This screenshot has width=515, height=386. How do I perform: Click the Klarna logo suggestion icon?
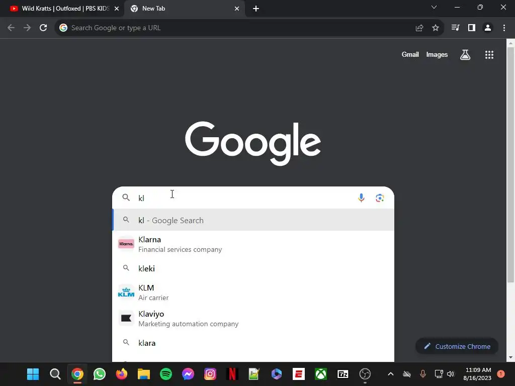[126, 244]
